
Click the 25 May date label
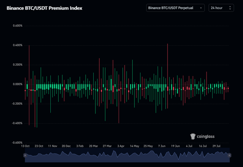pyautogui.click(x=148, y=146)
